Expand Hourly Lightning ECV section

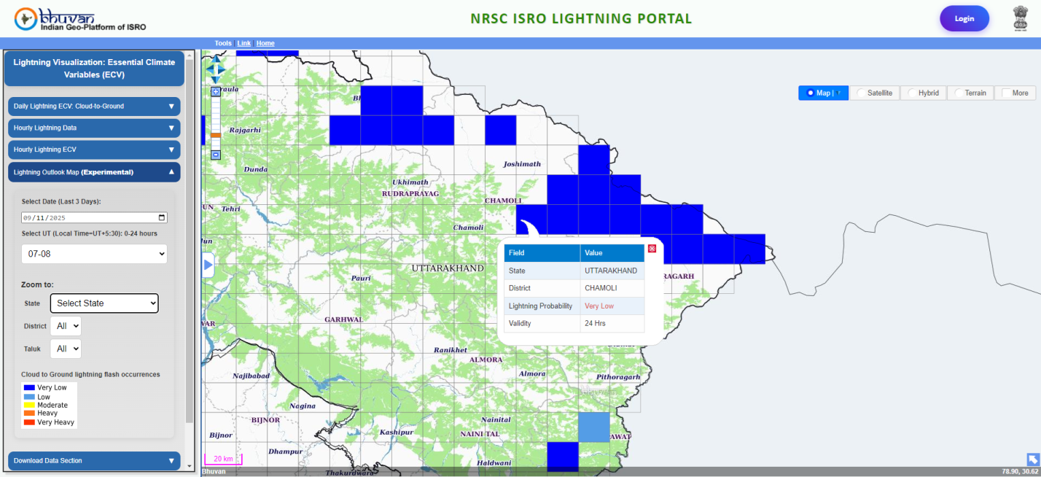point(94,150)
